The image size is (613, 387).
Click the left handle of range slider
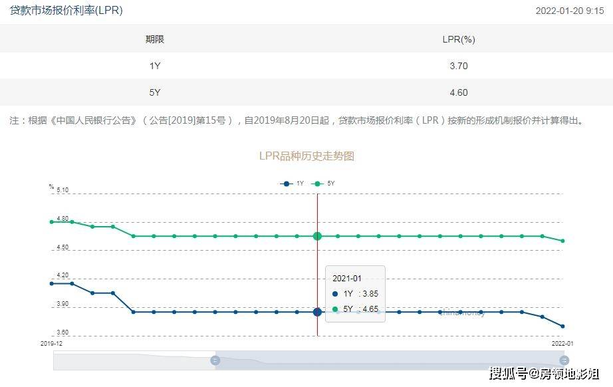pos(215,360)
